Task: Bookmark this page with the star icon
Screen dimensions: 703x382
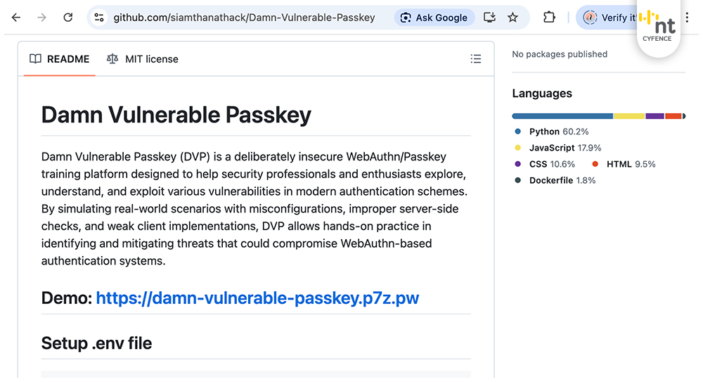Action: [x=513, y=18]
